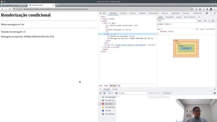The image size is (217, 122).
Task: Switch to the Computed styles tab
Action: [x=170, y=17]
